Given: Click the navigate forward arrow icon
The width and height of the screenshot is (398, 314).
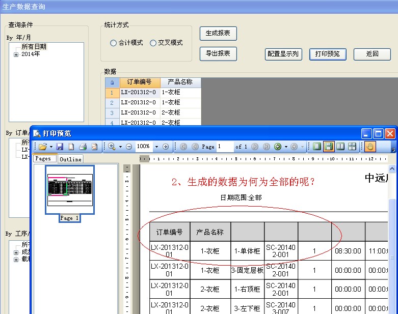Looking at the screenshot, I should 294,147.
